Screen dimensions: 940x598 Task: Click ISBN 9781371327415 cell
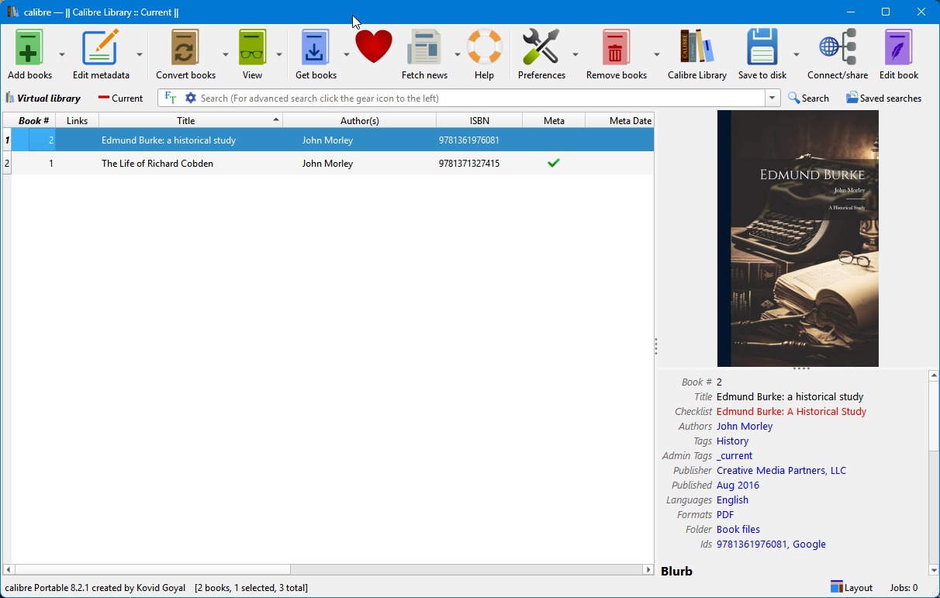(468, 164)
